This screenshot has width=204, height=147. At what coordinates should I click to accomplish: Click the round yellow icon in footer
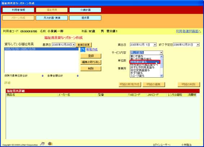click(50, 144)
